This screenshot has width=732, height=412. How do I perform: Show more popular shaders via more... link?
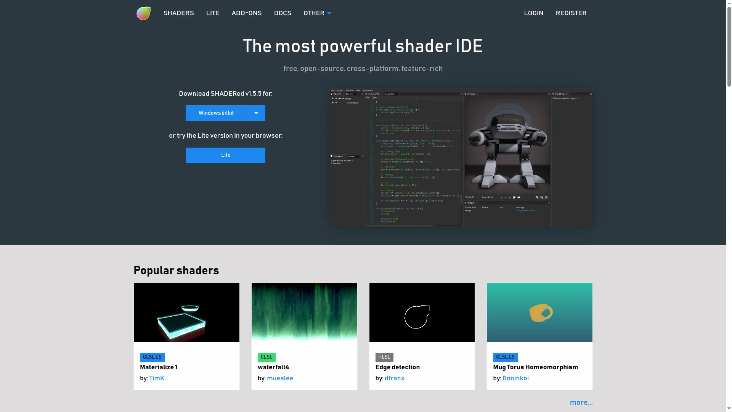click(x=581, y=403)
